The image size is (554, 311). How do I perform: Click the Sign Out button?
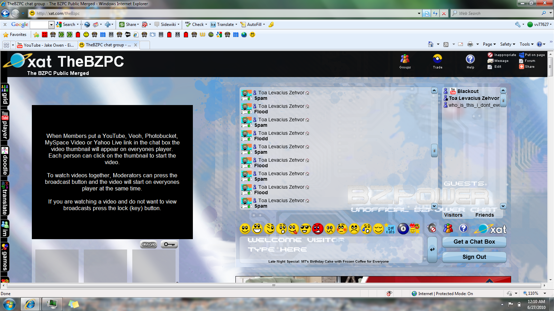tap(474, 257)
